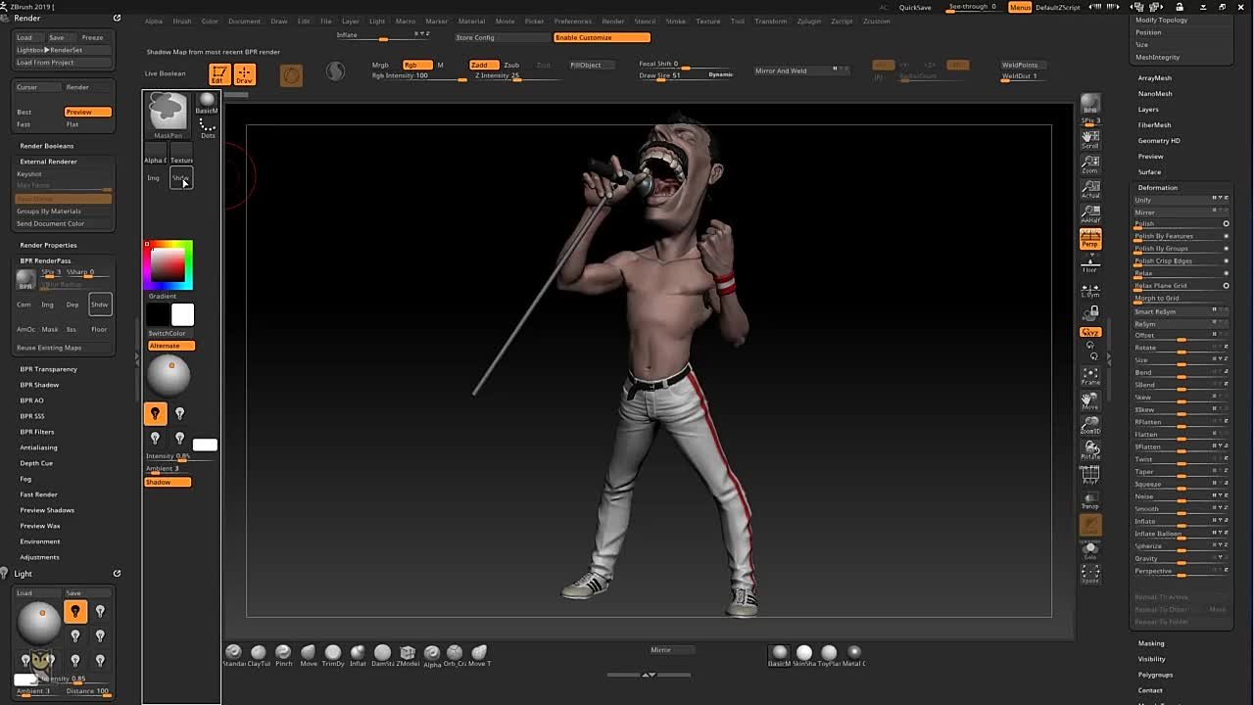Expand BPR Transparency section

pyautogui.click(x=49, y=369)
